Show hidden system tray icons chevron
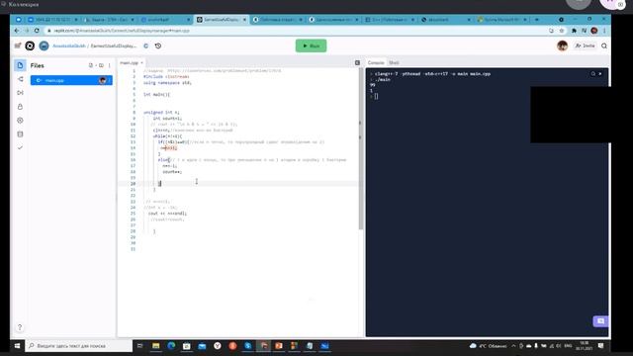Screen dimensions: 633x356 (x=513, y=346)
